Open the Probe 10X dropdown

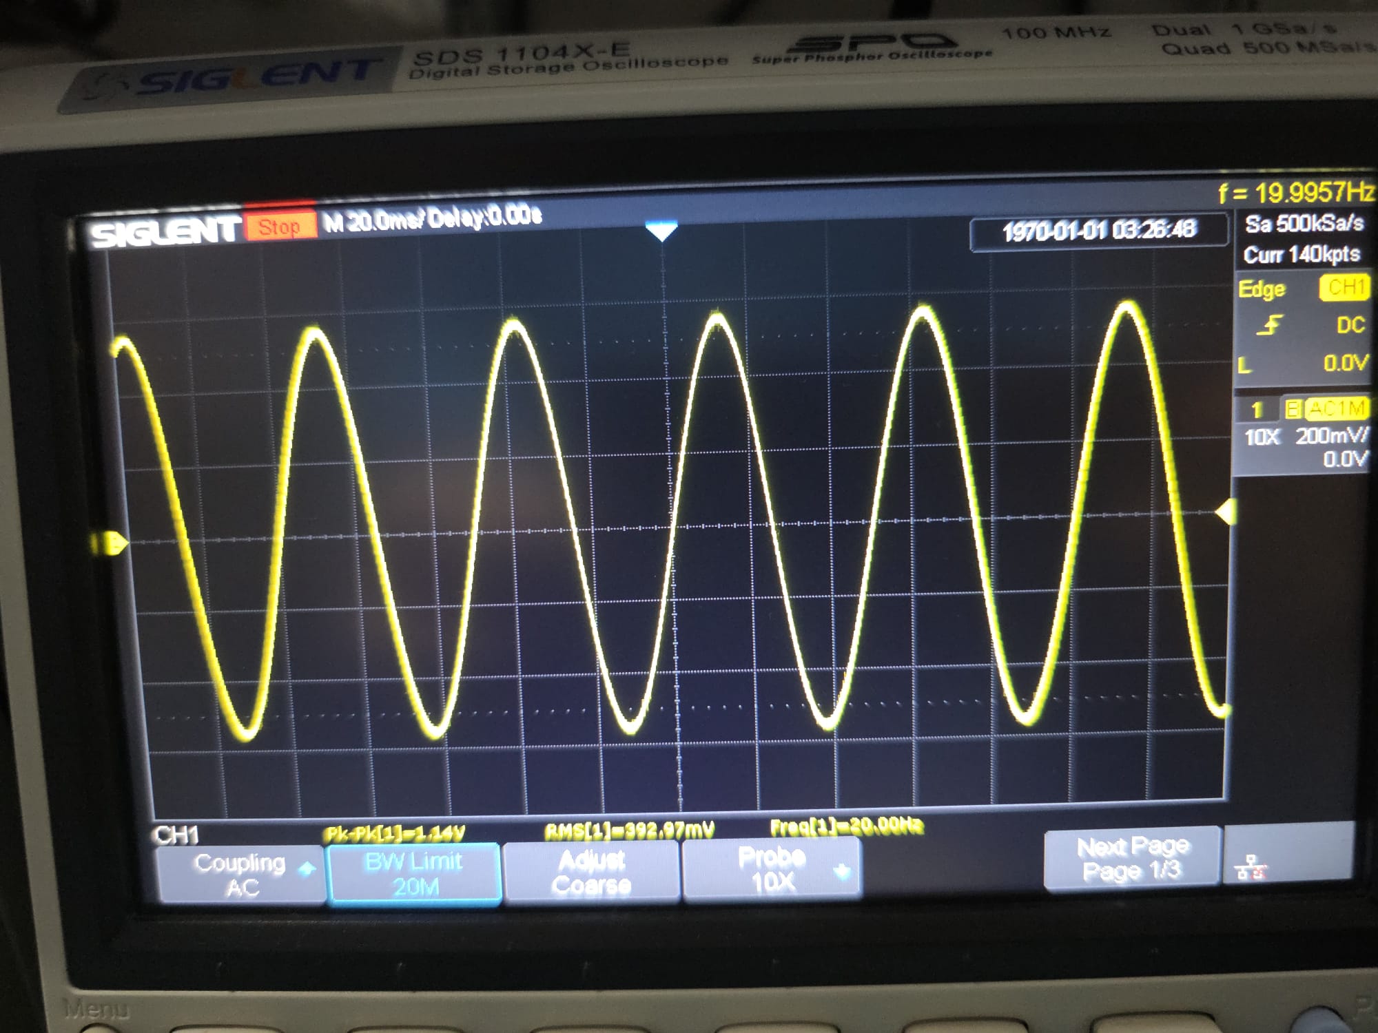pos(772,869)
